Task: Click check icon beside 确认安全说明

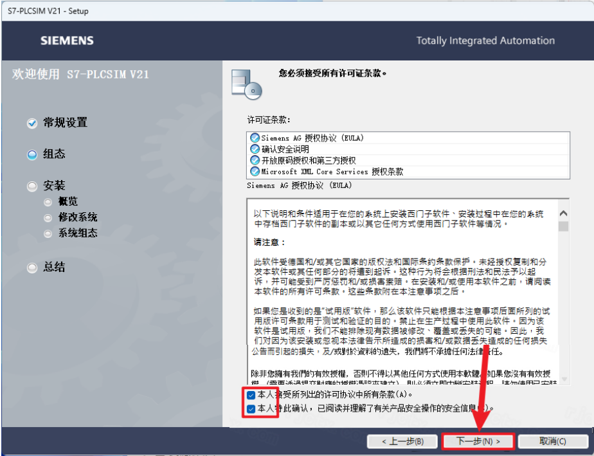Action: pyautogui.click(x=255, y=149)
